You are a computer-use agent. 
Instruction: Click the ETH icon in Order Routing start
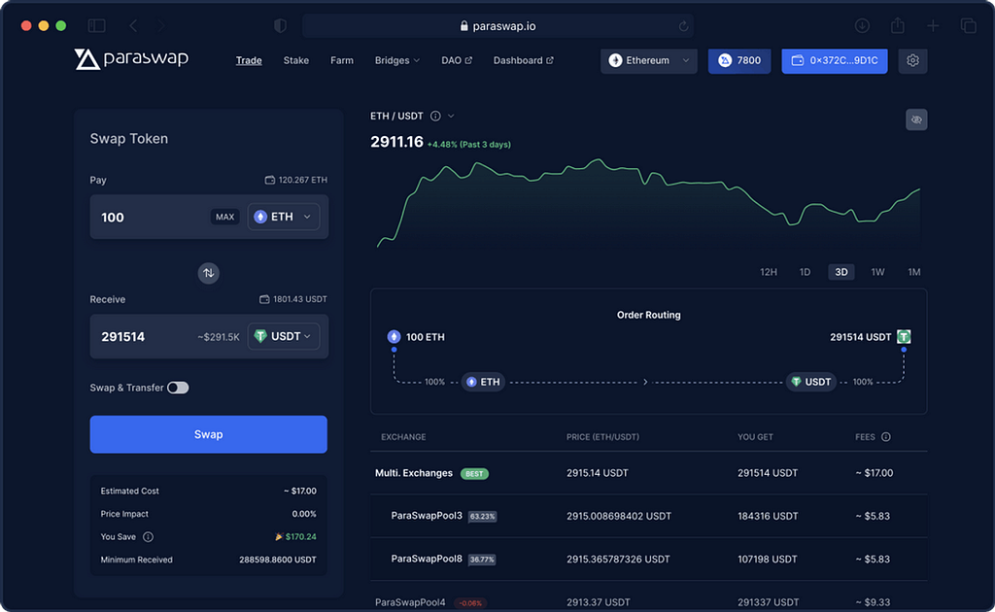pos(395,337)
